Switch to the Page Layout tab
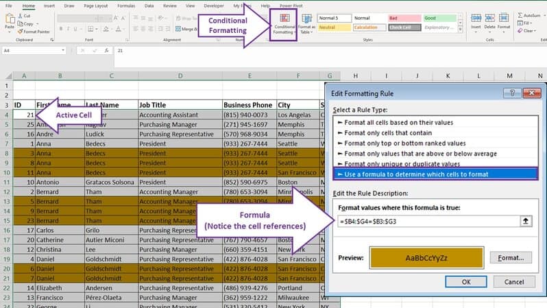 point(95,5)
